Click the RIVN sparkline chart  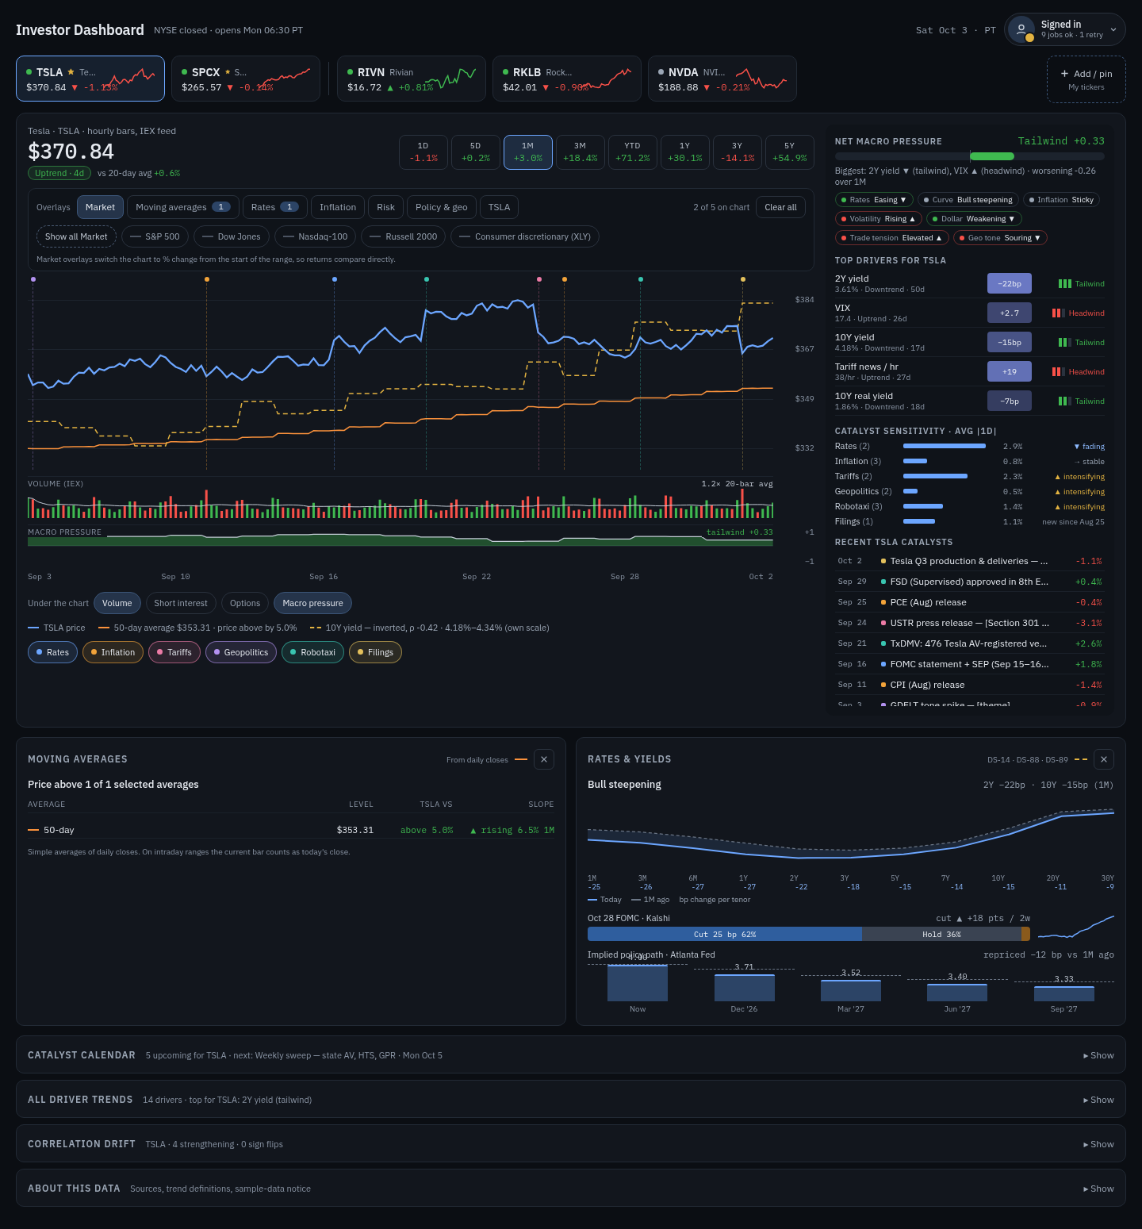450,78
